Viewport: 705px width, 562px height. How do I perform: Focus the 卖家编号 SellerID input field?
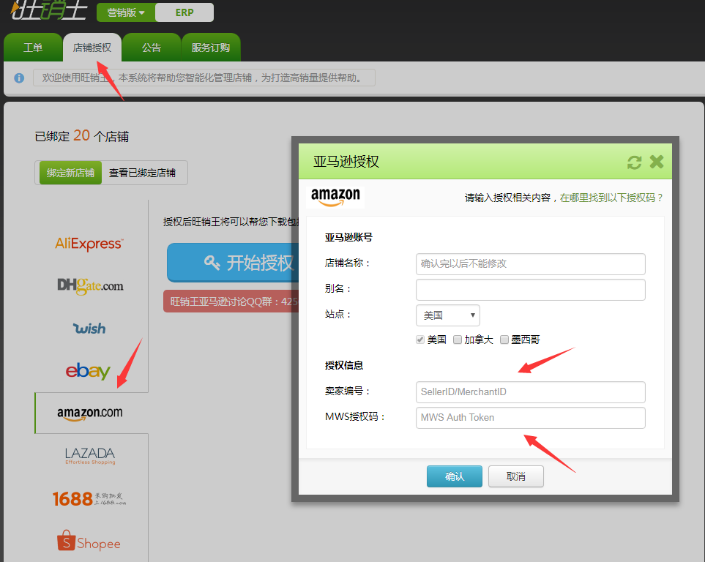[531, 392]
